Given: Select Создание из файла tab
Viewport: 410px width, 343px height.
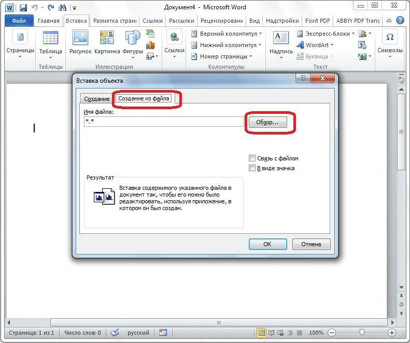Looking at the screenshot, I should tap(144, 98).
